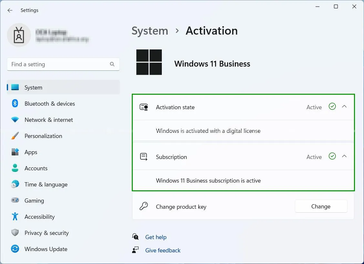Collapse the Subscription section chevron
Viewport: 364px width, 264px height.
point(344,156)
